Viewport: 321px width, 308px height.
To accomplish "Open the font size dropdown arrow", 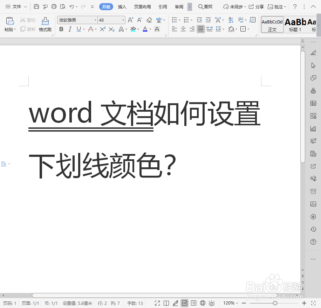I will (x=123, y=20).
